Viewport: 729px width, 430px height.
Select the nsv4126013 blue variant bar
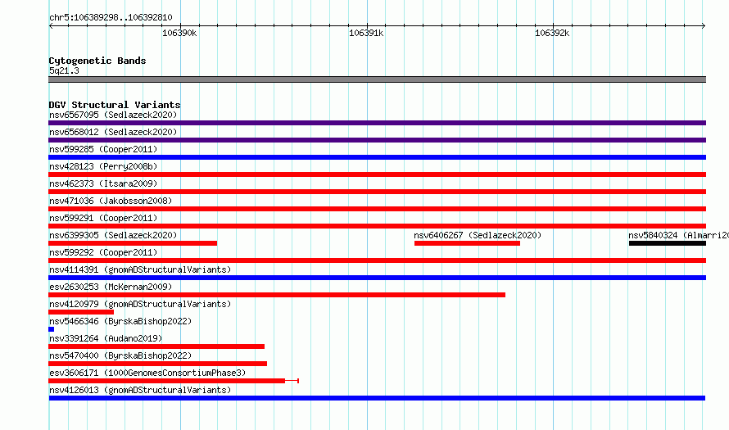[x=377, y=398]
